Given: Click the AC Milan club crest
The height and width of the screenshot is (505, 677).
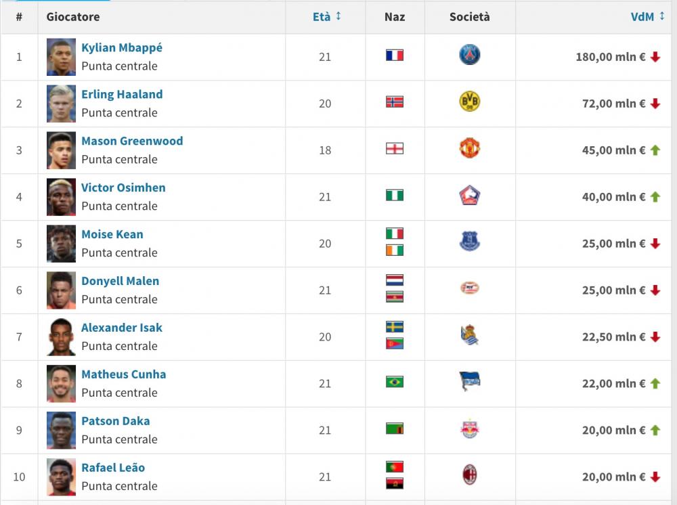Looking at the screenshot, I should pos(469,475).
